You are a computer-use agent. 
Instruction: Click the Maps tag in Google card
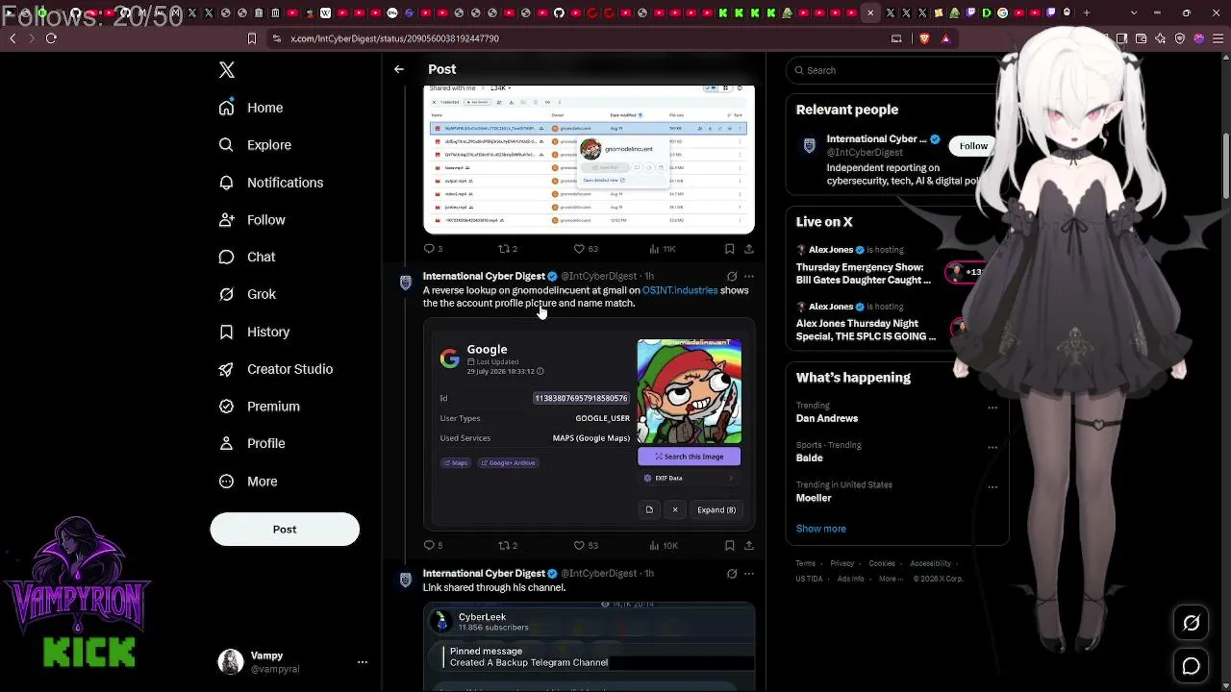coord(456,463)
